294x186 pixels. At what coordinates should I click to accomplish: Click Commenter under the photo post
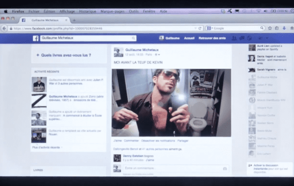coord(131,140)
